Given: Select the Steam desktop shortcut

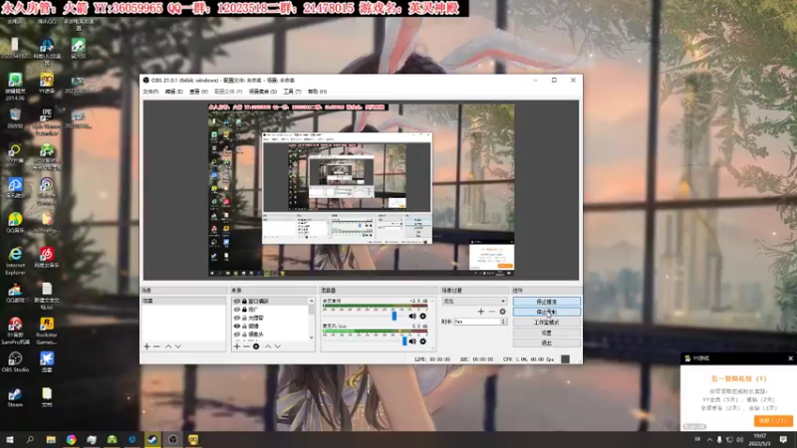Looking at the screenshot, I should click(15, 397).
